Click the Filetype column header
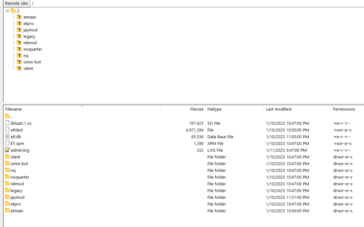 214,109
